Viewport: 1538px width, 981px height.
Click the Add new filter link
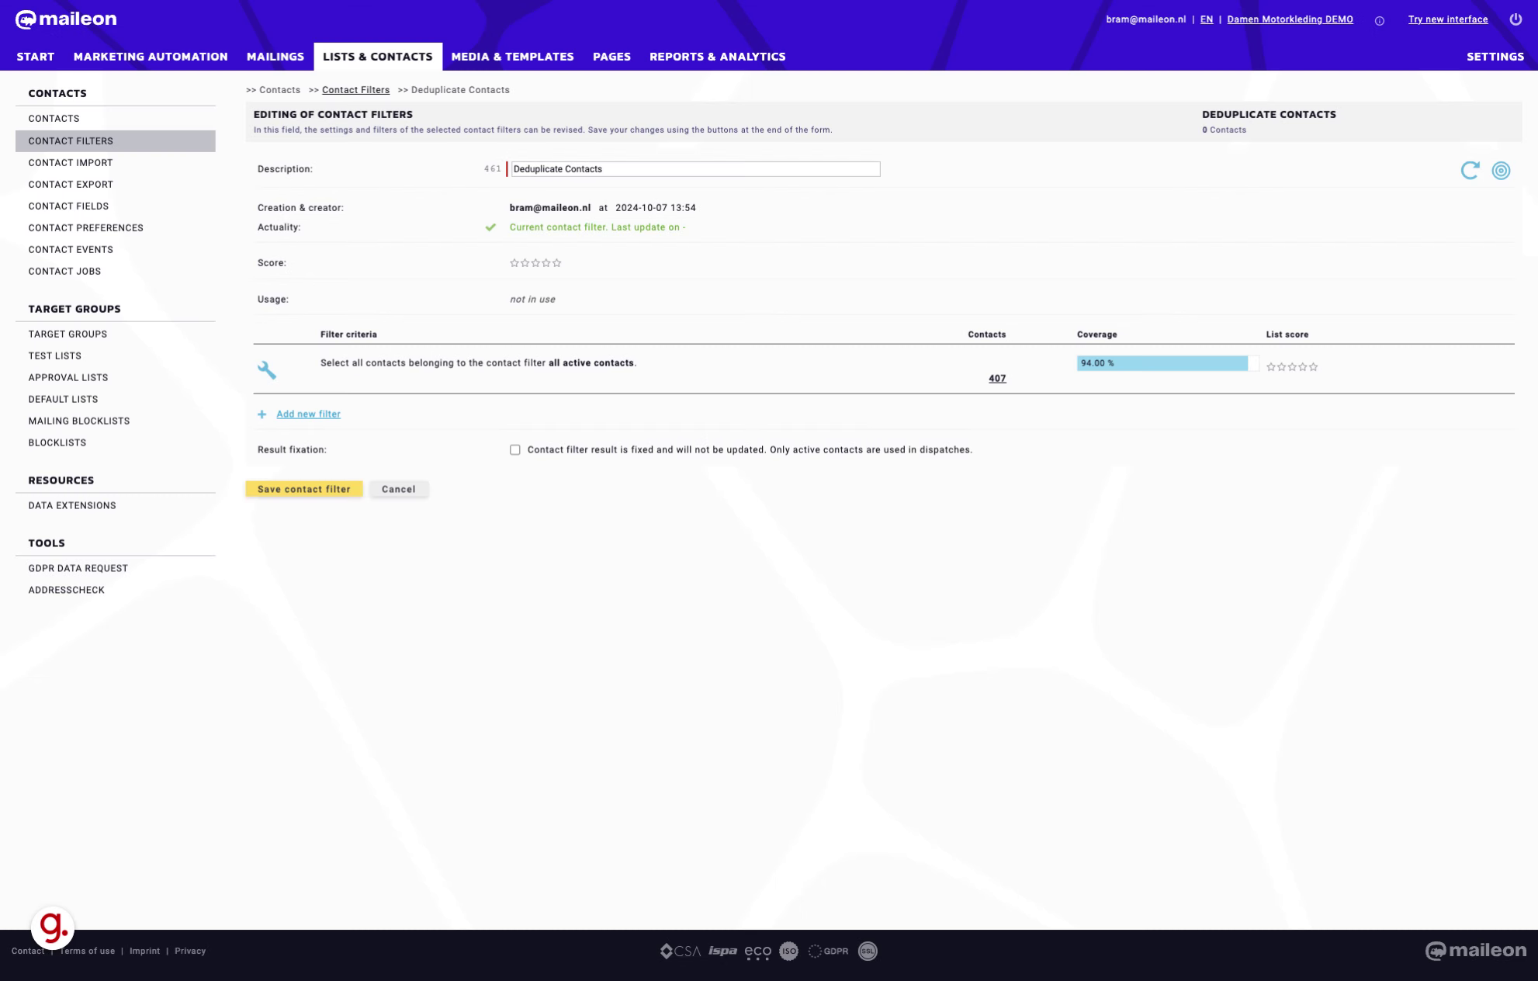308,414
